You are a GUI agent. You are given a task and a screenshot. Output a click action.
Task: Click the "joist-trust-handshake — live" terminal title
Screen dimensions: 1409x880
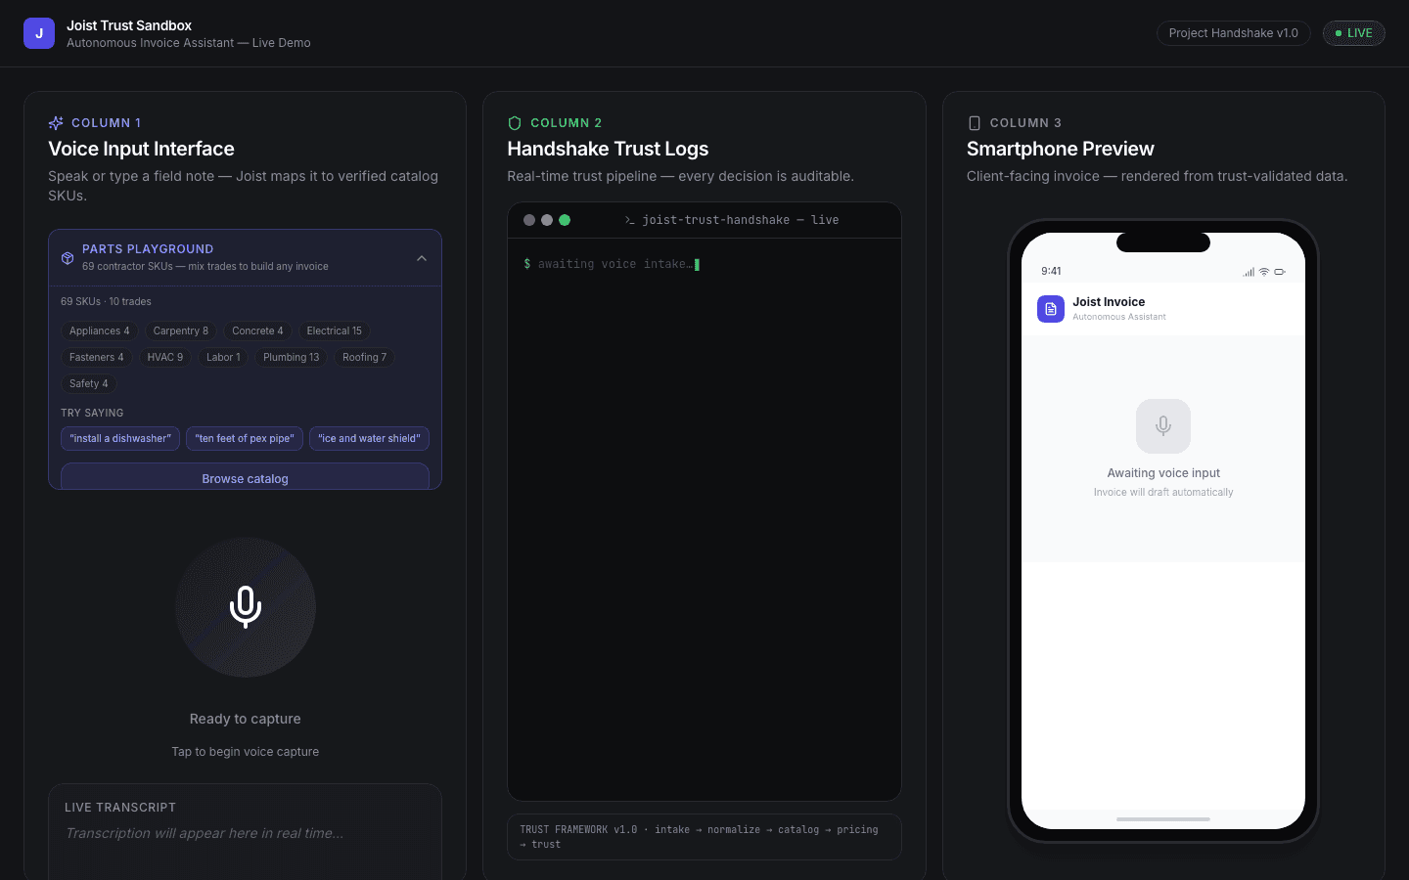click(x=741, y=220)
